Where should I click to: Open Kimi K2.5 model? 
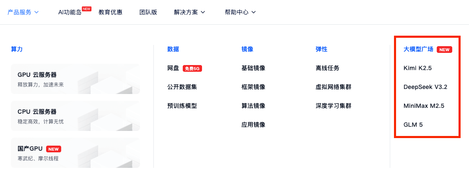pyautogui.click(x=417, y=68)
